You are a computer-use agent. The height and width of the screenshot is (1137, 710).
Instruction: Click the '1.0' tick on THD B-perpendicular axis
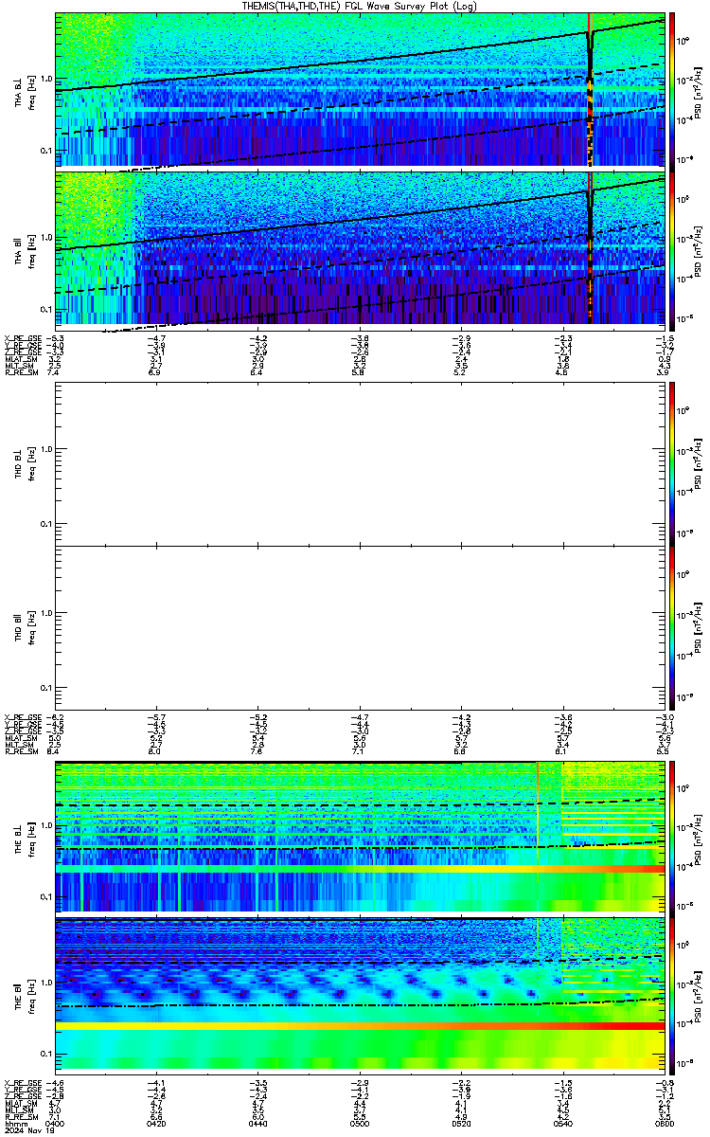[46, 449]
